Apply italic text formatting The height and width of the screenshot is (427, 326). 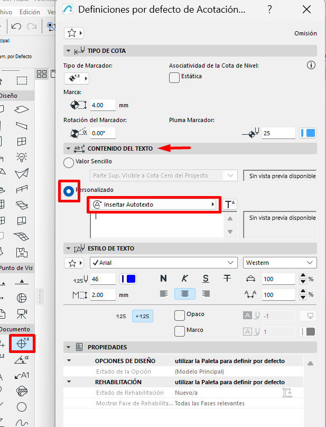[x=184, y=279]
